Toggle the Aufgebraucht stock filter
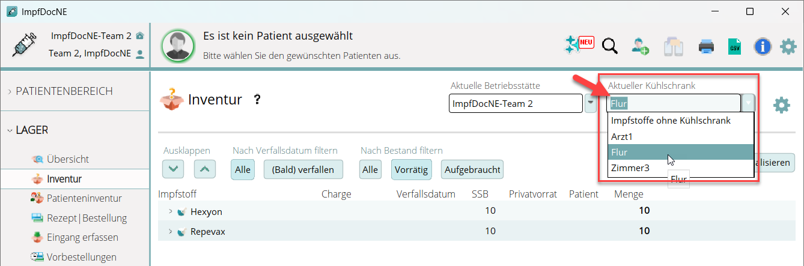The image size is (804, 266). tap(472, 170)
